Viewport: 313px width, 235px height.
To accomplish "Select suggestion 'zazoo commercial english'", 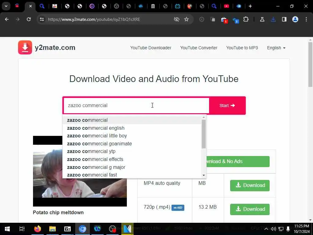I will pyautogui.click(x=132, y=128).
